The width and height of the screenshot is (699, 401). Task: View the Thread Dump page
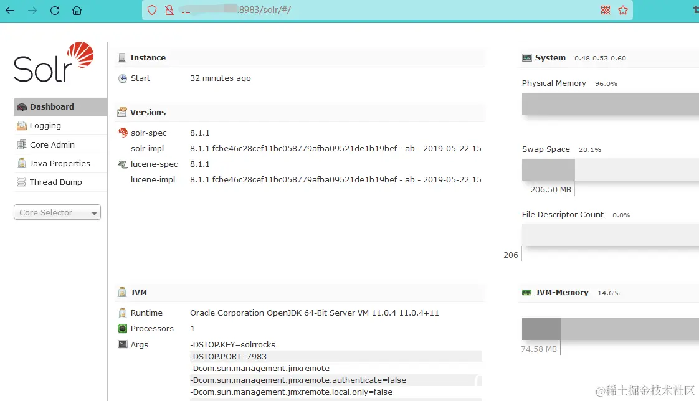(60, 182)
